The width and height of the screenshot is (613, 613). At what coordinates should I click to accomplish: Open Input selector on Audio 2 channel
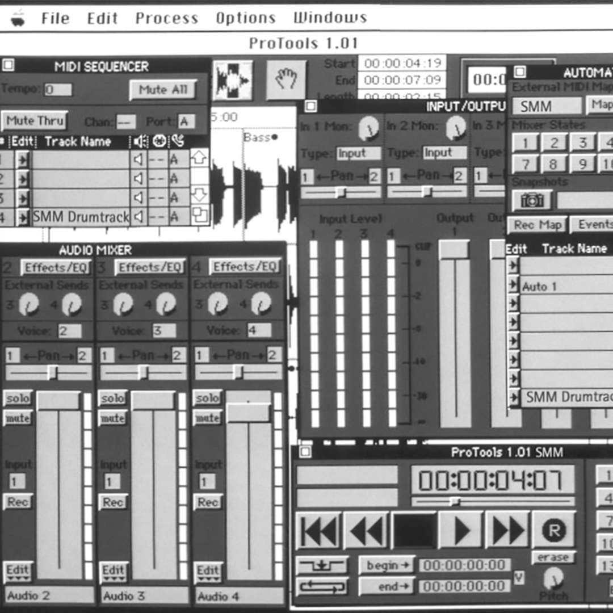pyautogui.click(x=16, y=482)
